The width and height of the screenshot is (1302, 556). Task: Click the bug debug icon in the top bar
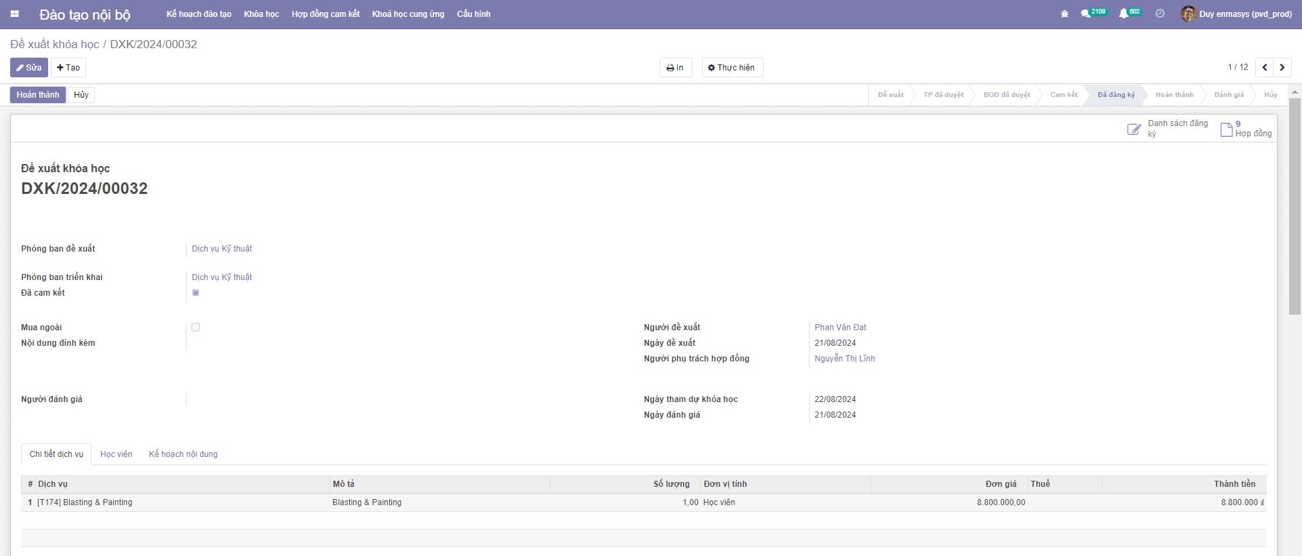tap(1065, 14)
